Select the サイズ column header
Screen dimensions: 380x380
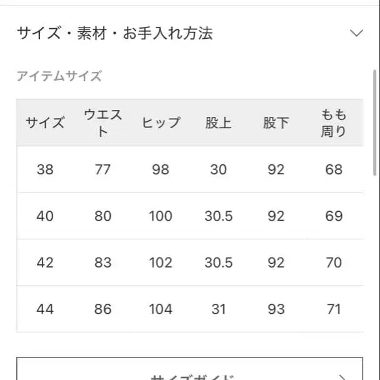click(45, 122)
